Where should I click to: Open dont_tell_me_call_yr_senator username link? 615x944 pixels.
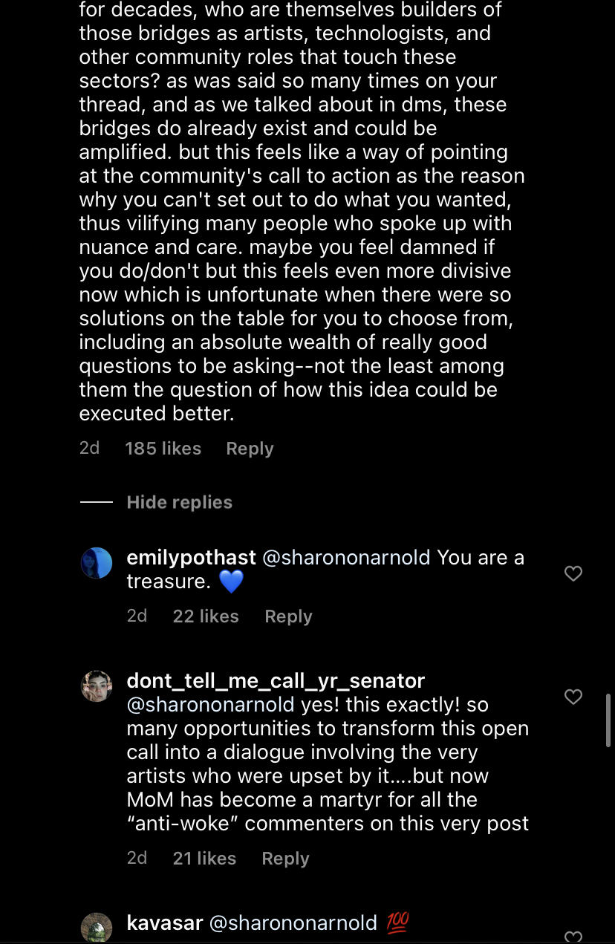[276, 681]
